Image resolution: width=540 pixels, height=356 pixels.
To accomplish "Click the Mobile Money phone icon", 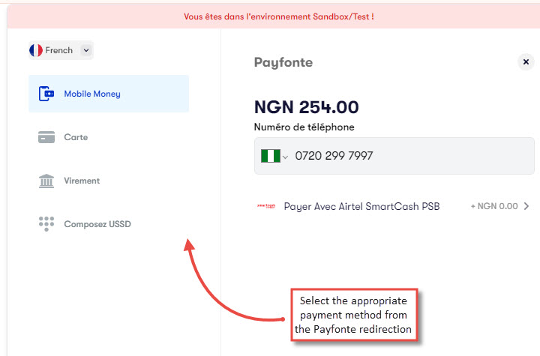I will pyautogui.click(x=46, y=94).
